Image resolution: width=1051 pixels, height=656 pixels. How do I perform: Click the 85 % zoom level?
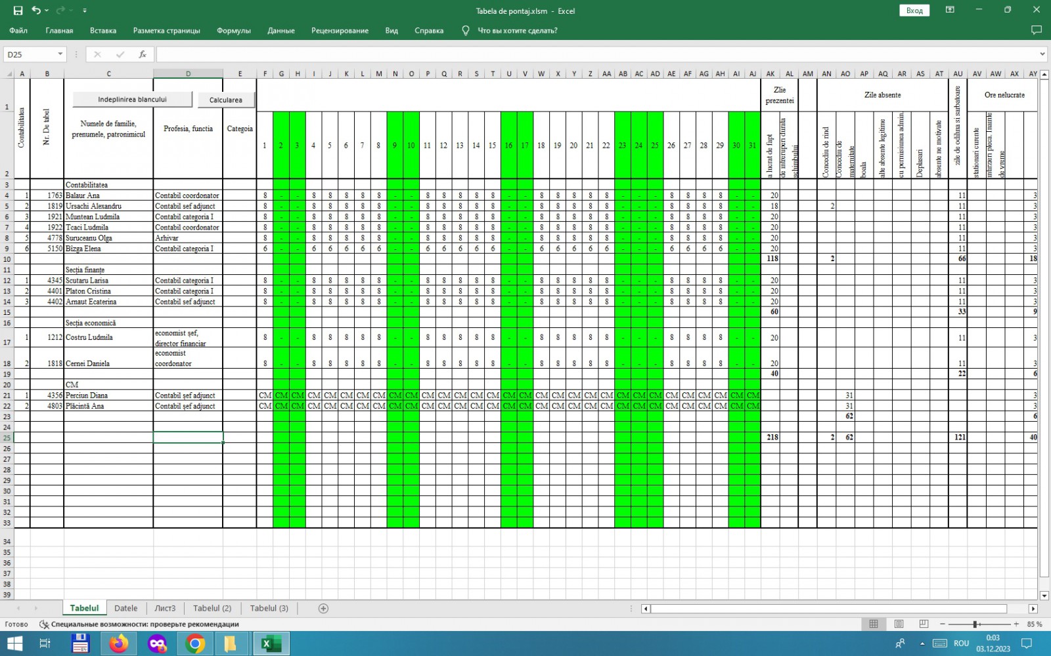(1035, 624)
